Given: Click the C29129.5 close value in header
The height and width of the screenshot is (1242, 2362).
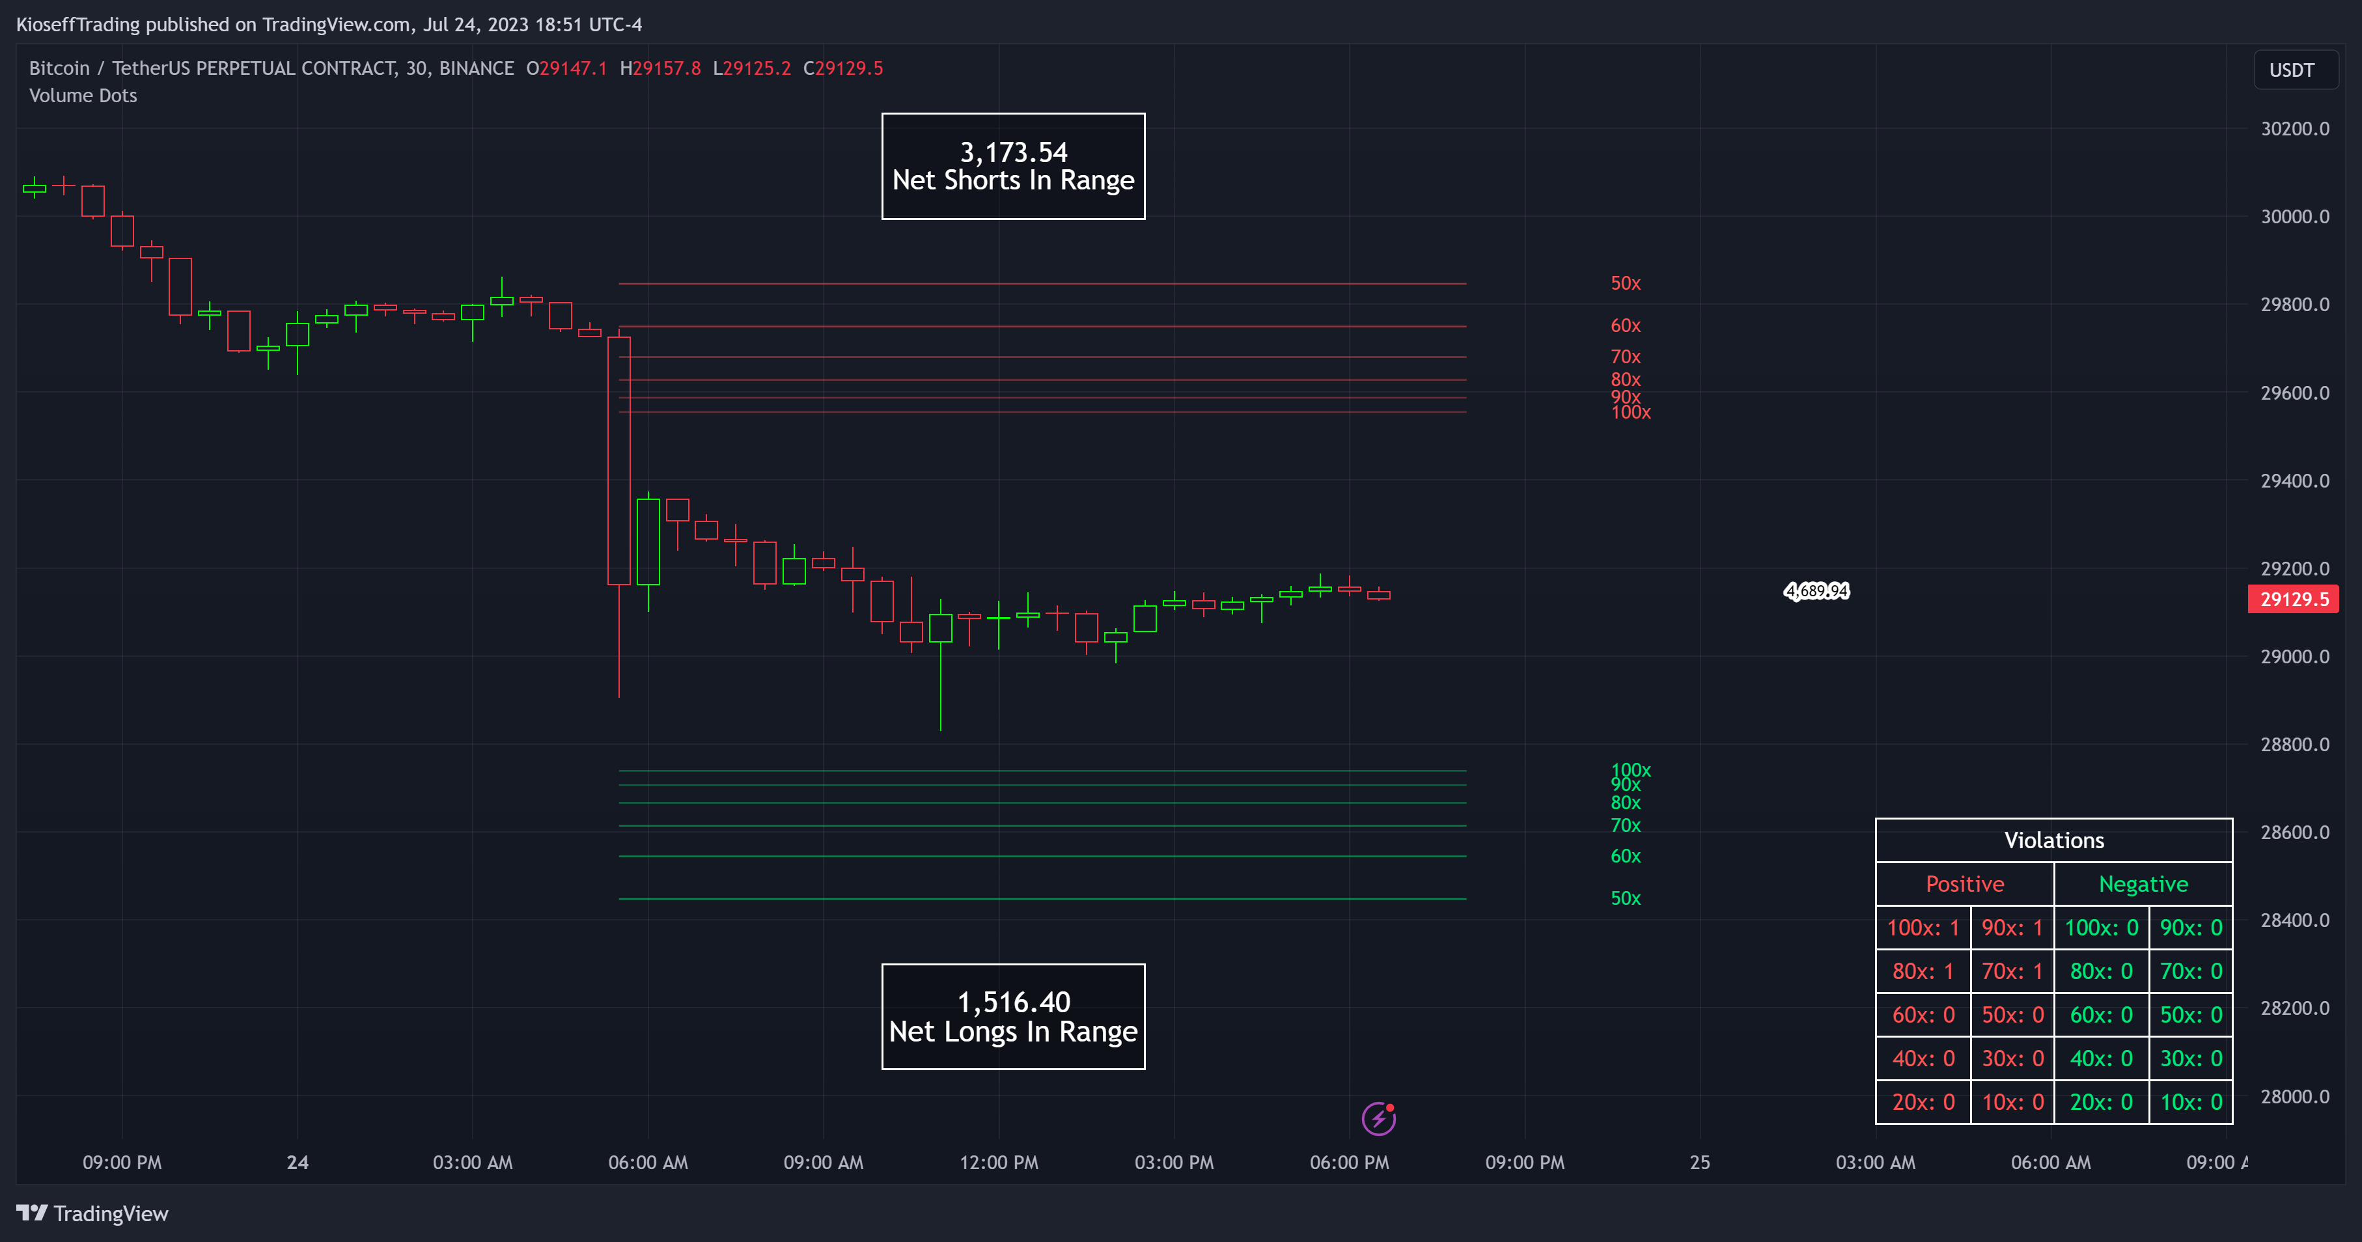Looking at the screenshot, I should pyautogui.click(x=842, y=68).
